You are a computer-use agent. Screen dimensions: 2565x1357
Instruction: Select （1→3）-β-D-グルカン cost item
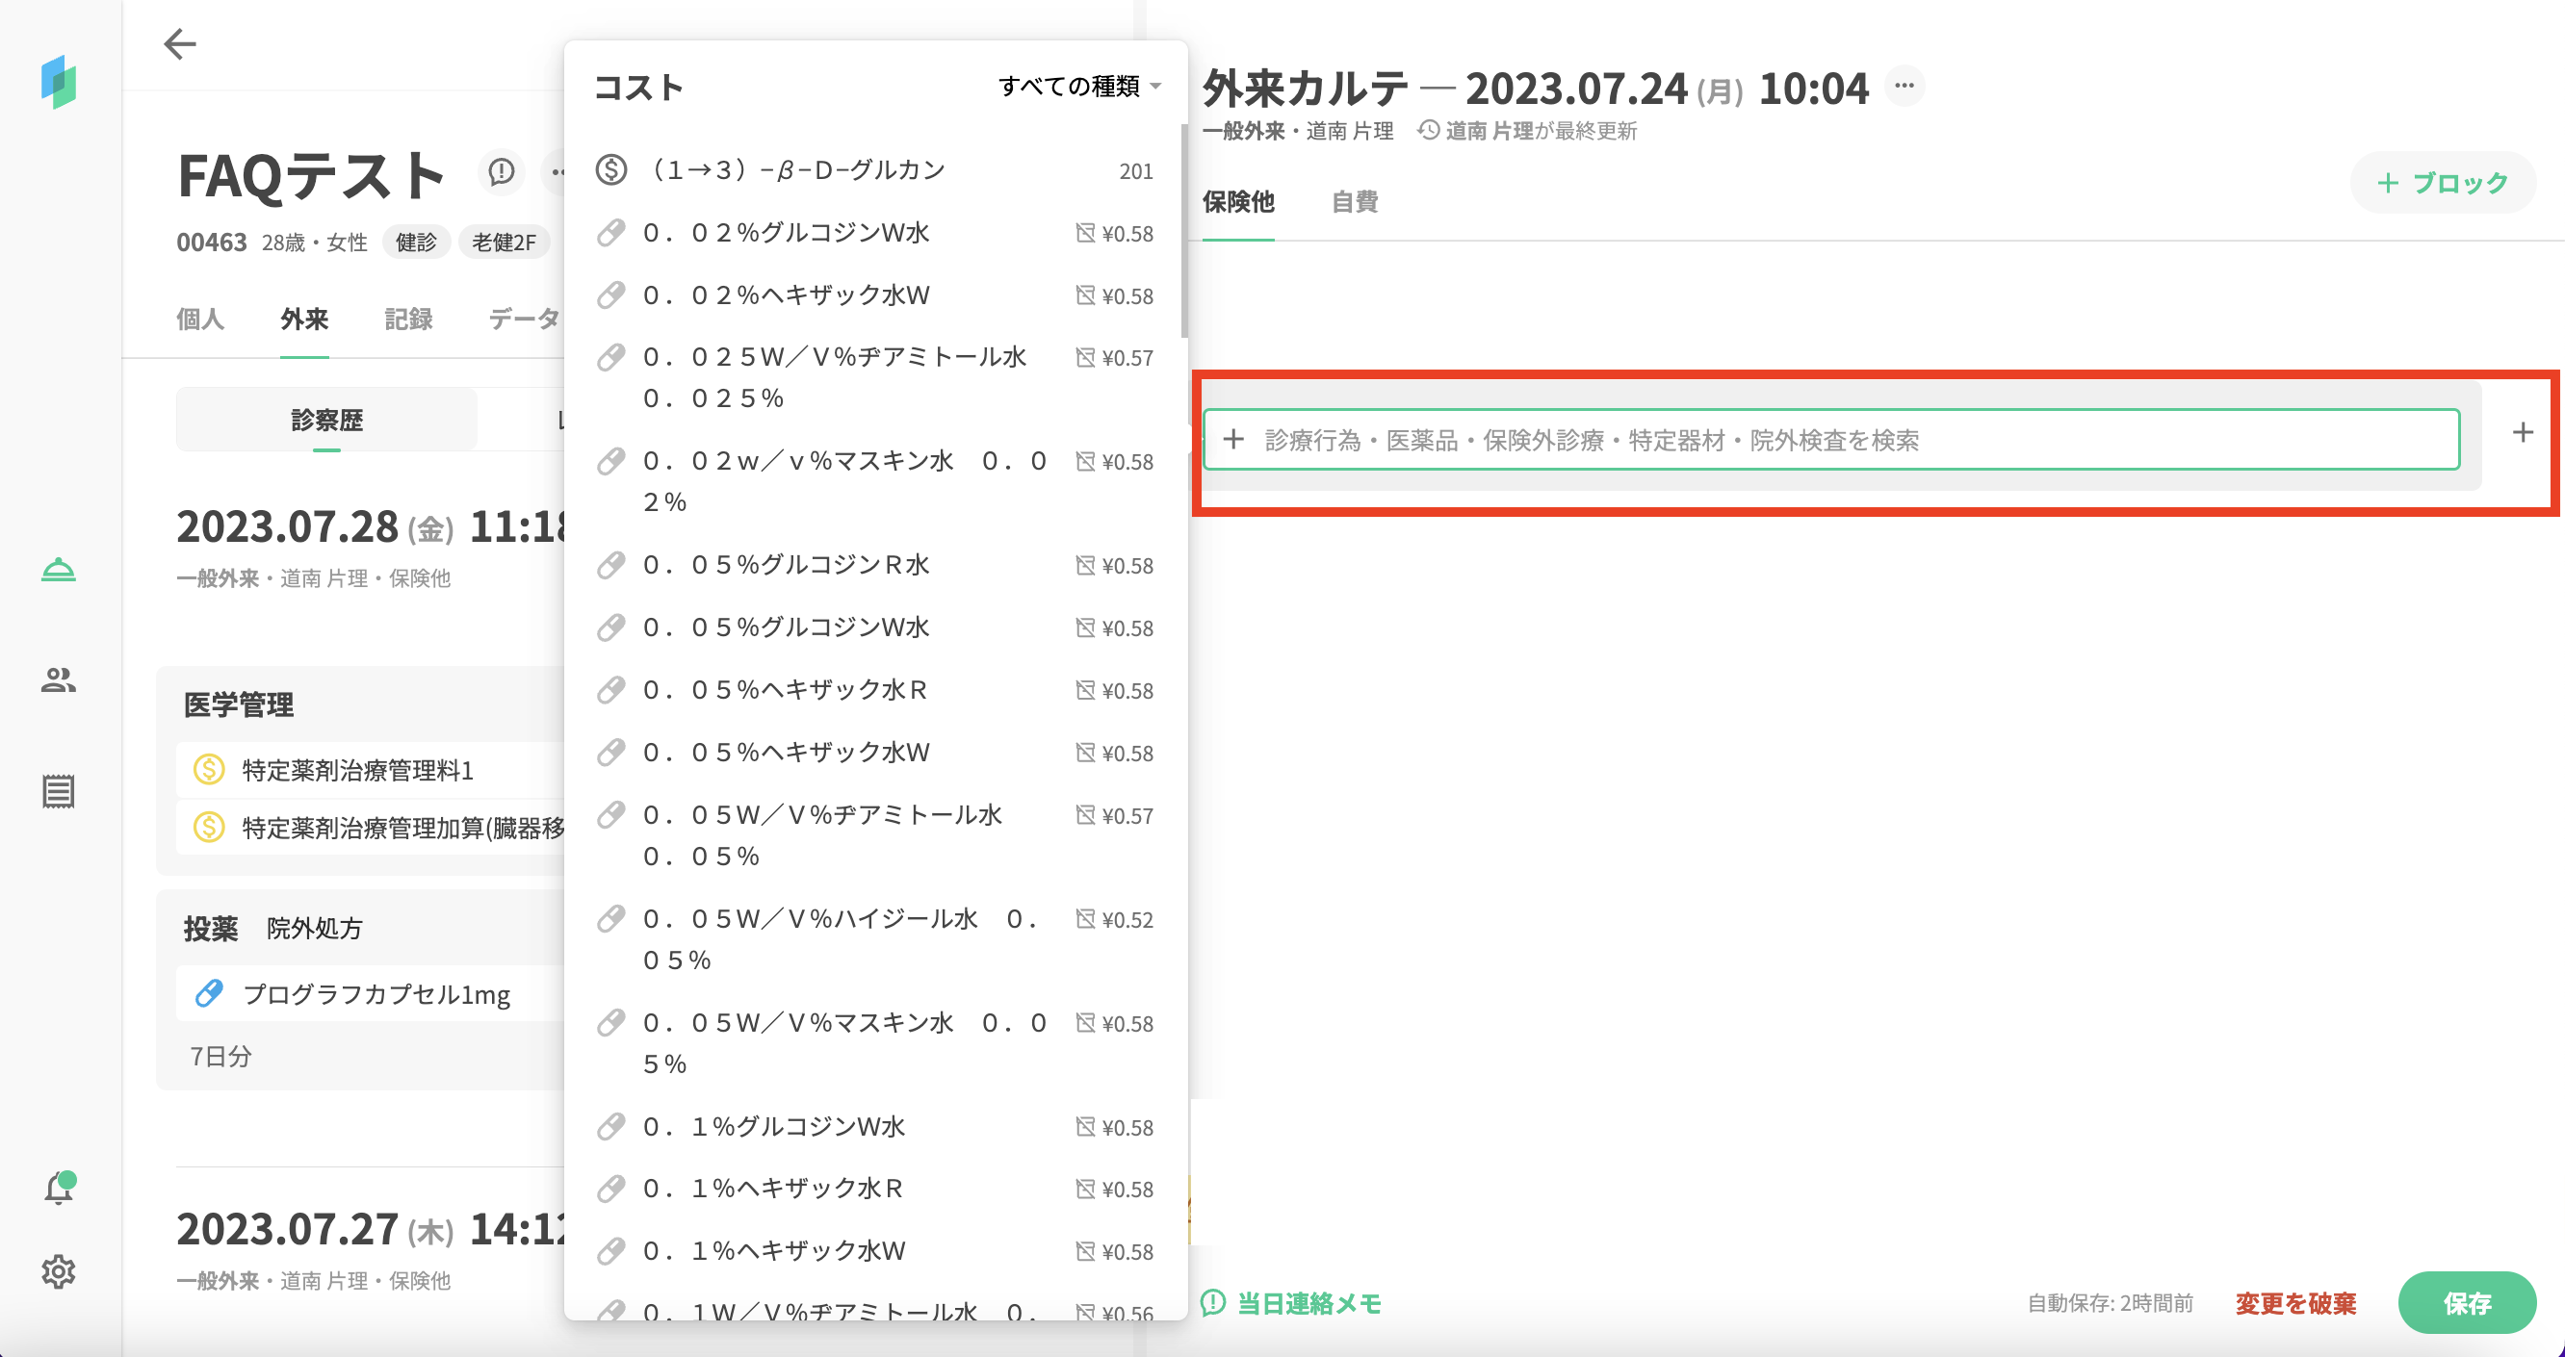794,170
